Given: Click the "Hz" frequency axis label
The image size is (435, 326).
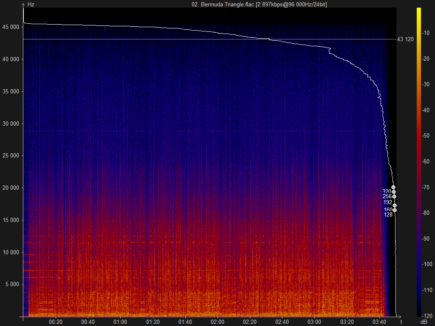Looking at the screenshot, I should tap(31, 4).
